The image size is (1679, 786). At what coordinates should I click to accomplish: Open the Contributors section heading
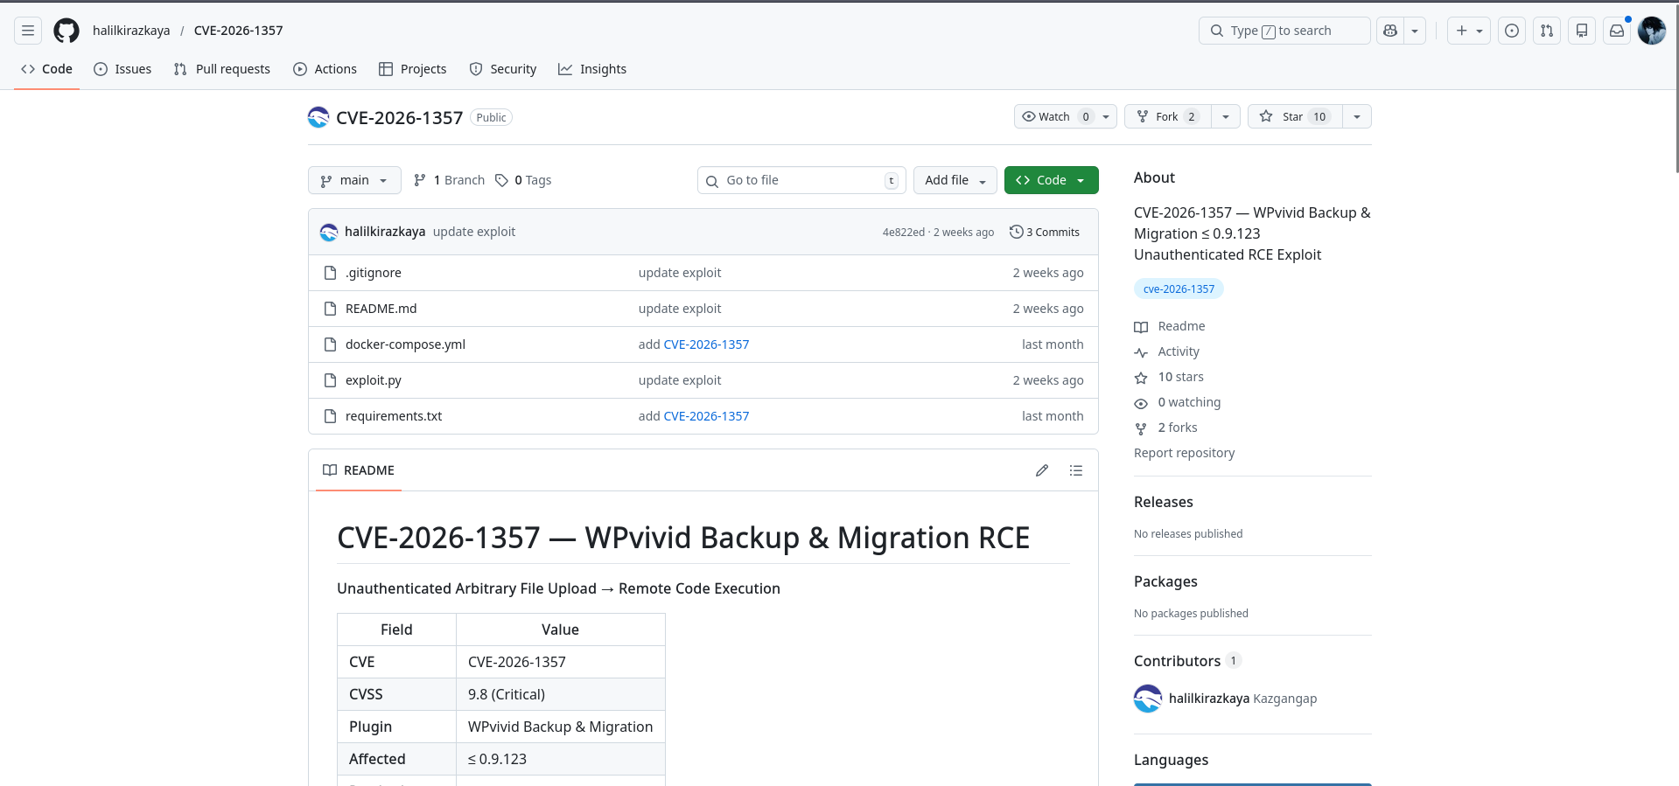pos(1178,661)
